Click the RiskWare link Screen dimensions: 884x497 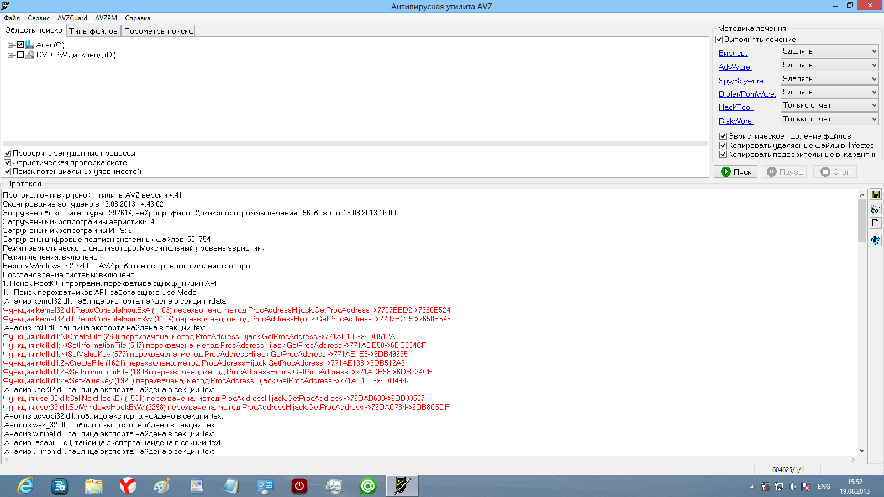coord(736,121)
